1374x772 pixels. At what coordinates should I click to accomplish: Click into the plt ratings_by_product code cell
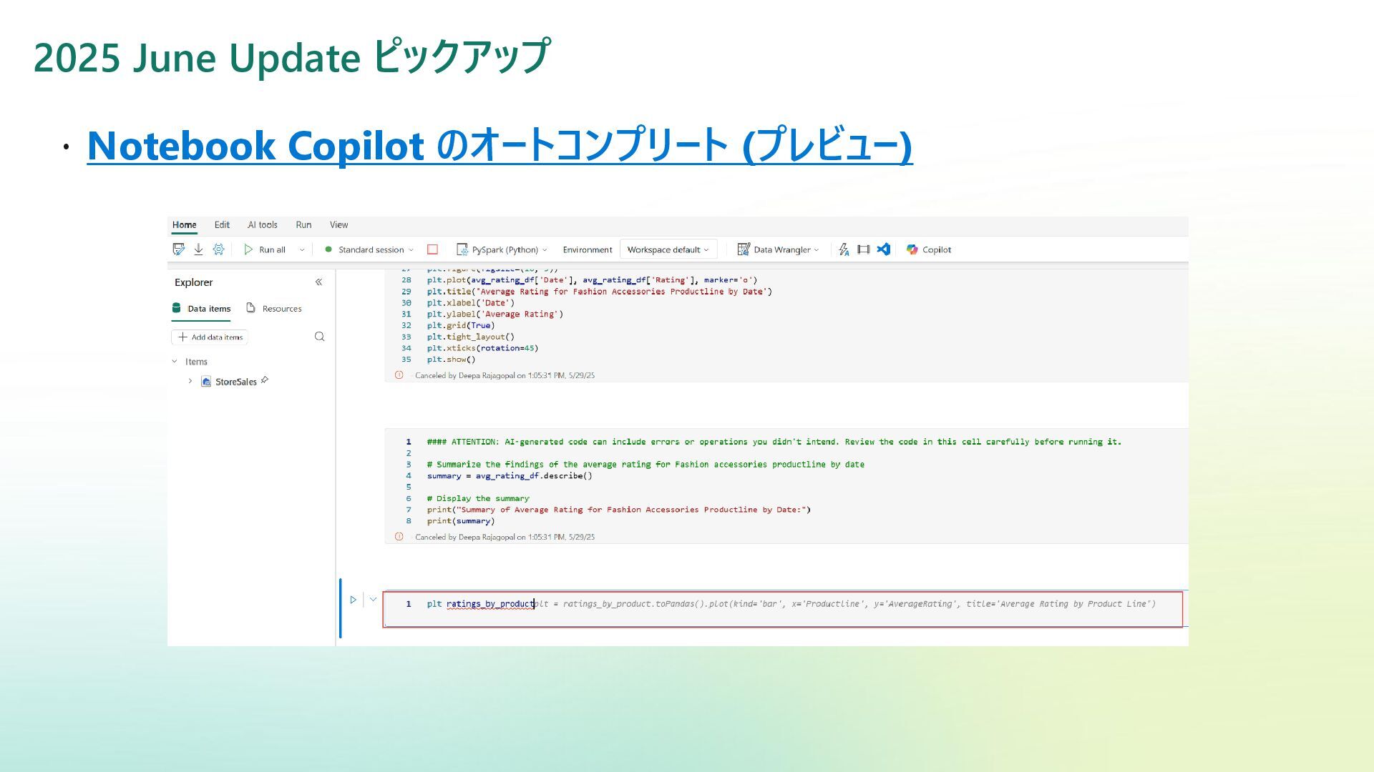point(783,609)
